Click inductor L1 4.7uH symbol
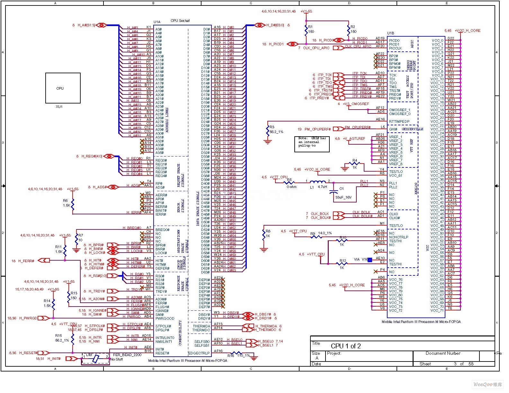 click(317, 182)
